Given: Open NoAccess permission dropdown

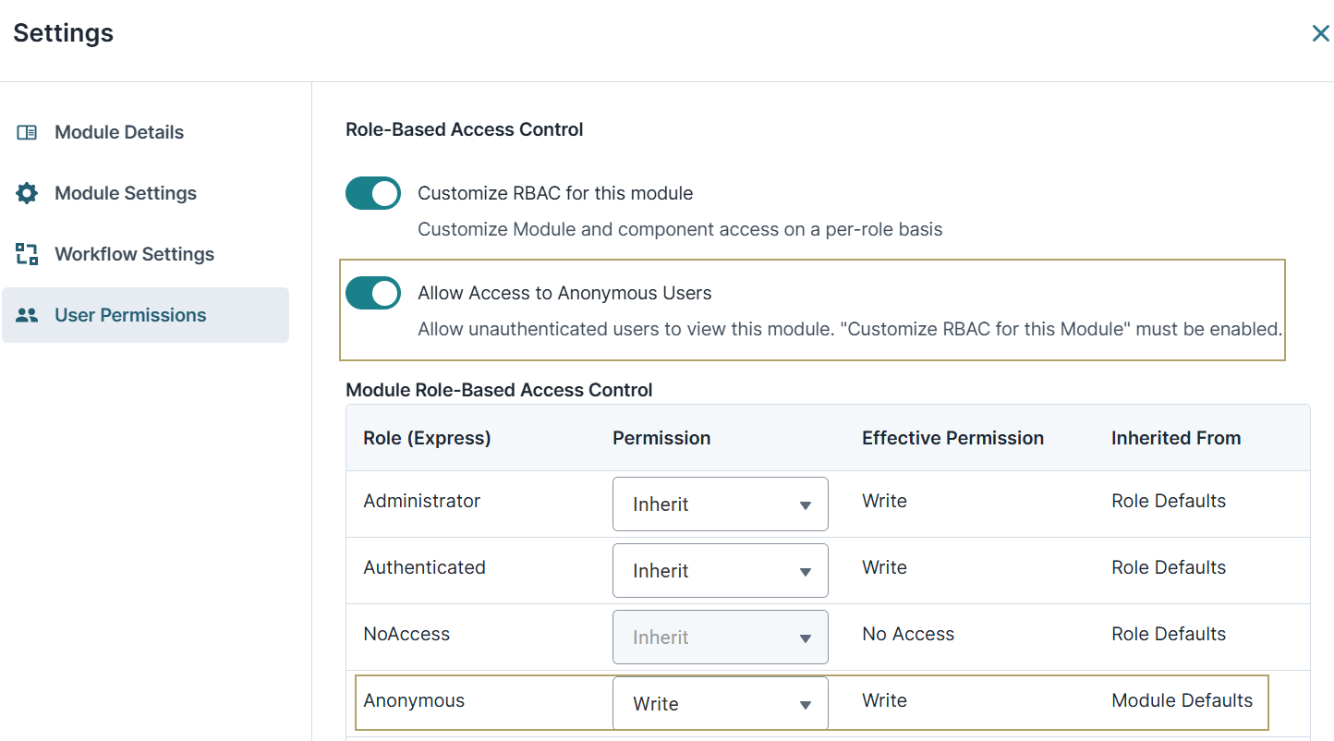Looking at the screenshot, I should pyautogui.click(x=721, y=638).
